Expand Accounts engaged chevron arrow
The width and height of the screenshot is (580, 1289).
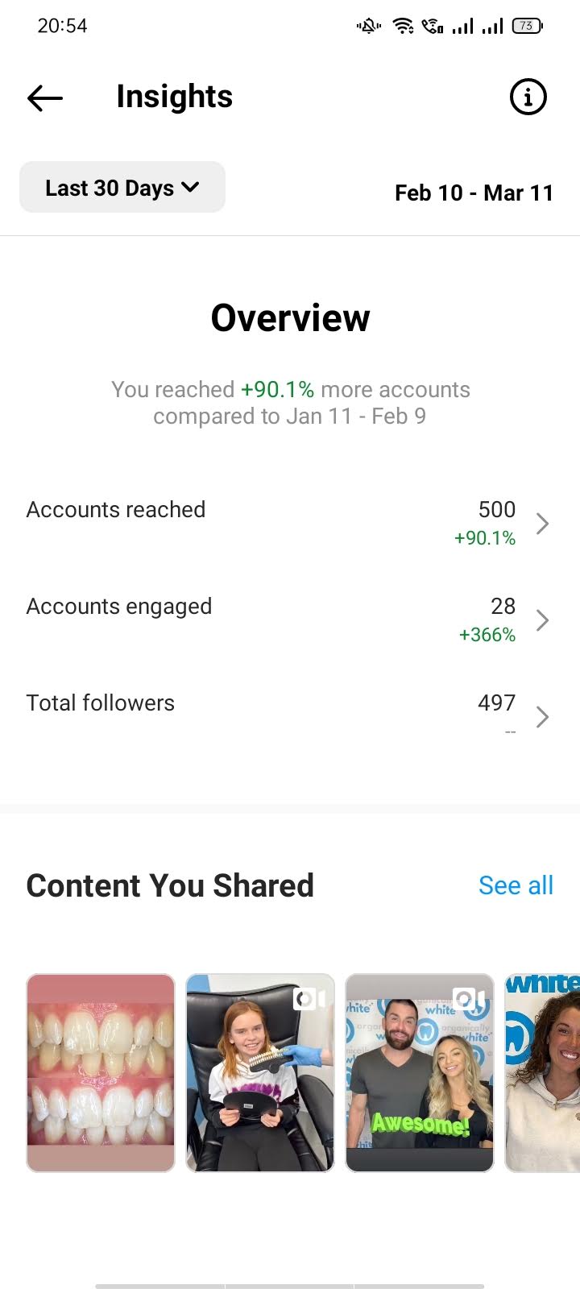(542, 620)
